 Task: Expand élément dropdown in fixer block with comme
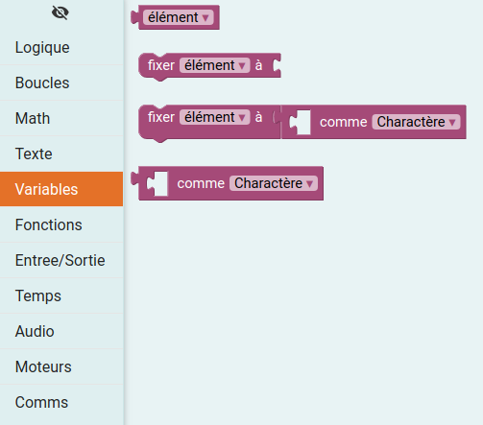pos(215,117)
